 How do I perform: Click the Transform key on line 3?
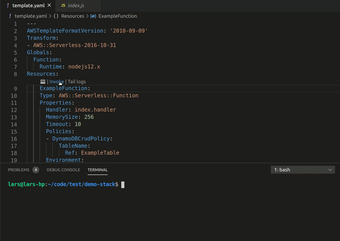click(x=41, y=38)
